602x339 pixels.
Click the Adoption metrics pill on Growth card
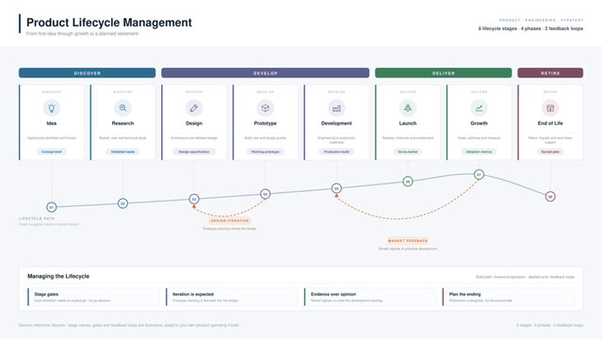click(x=480, y=152)
